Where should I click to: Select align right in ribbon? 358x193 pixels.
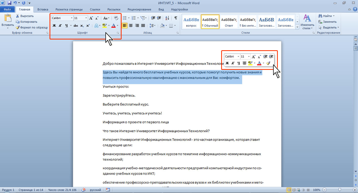pyautogui.click(x=137, y=26)
